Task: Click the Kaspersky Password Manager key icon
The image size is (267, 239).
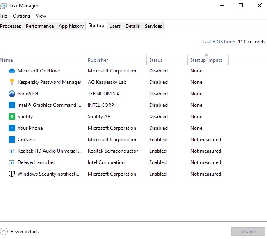Action: point(12,82)
